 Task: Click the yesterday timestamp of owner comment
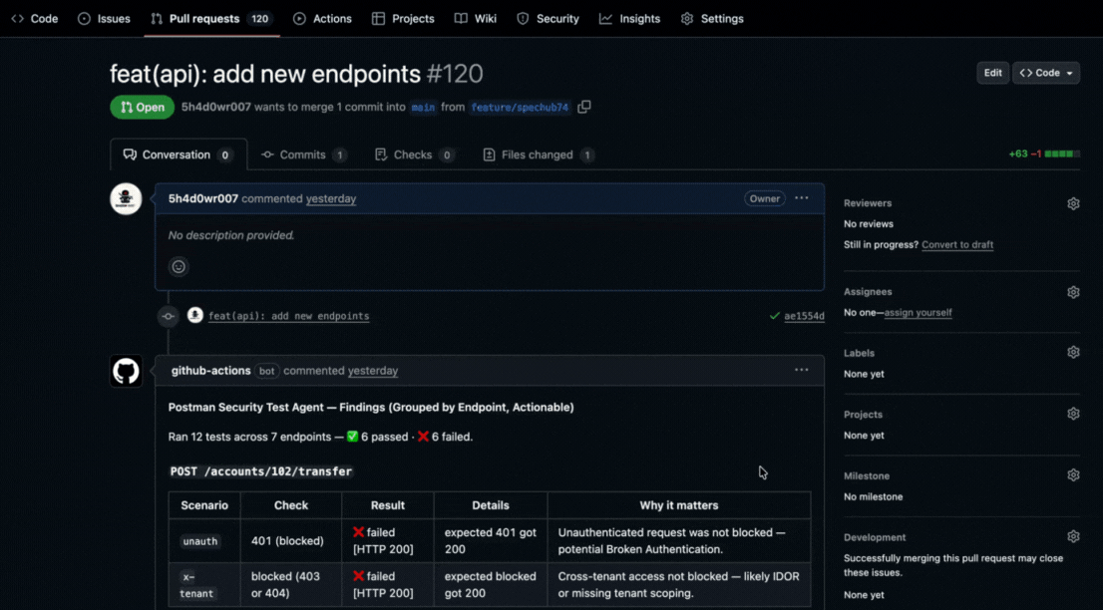331,199
